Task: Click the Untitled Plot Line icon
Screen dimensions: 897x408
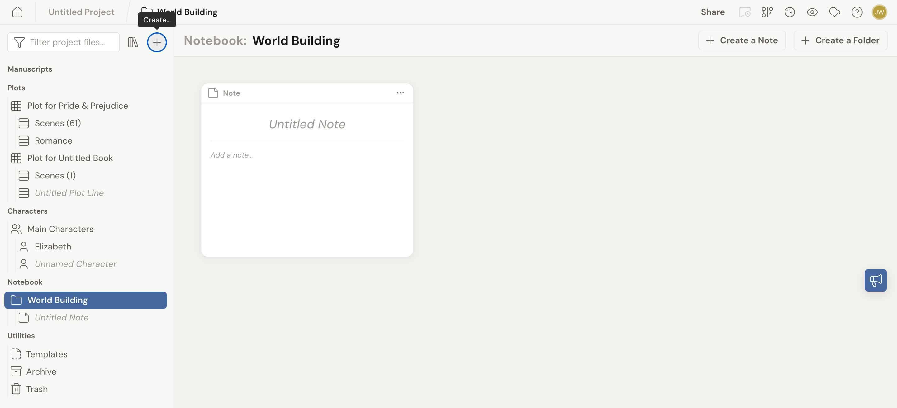Action: click(x=23, y=193)
